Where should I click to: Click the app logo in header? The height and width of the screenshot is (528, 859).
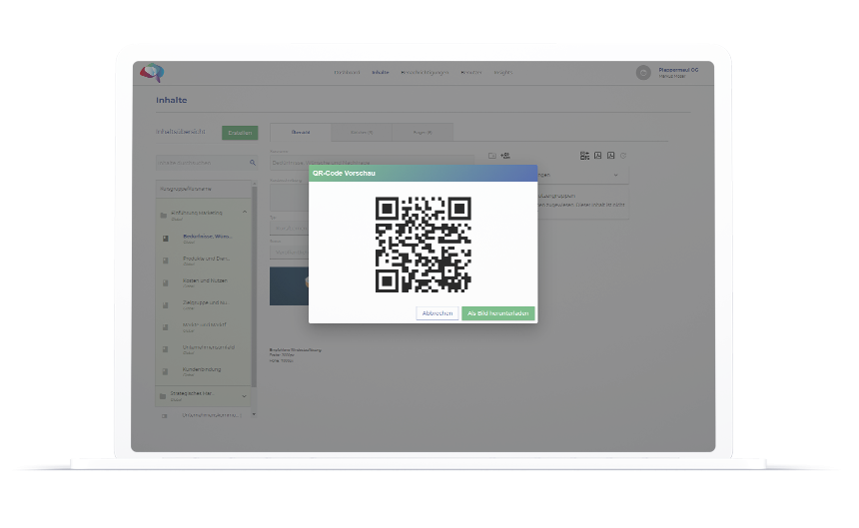[152, 72]
